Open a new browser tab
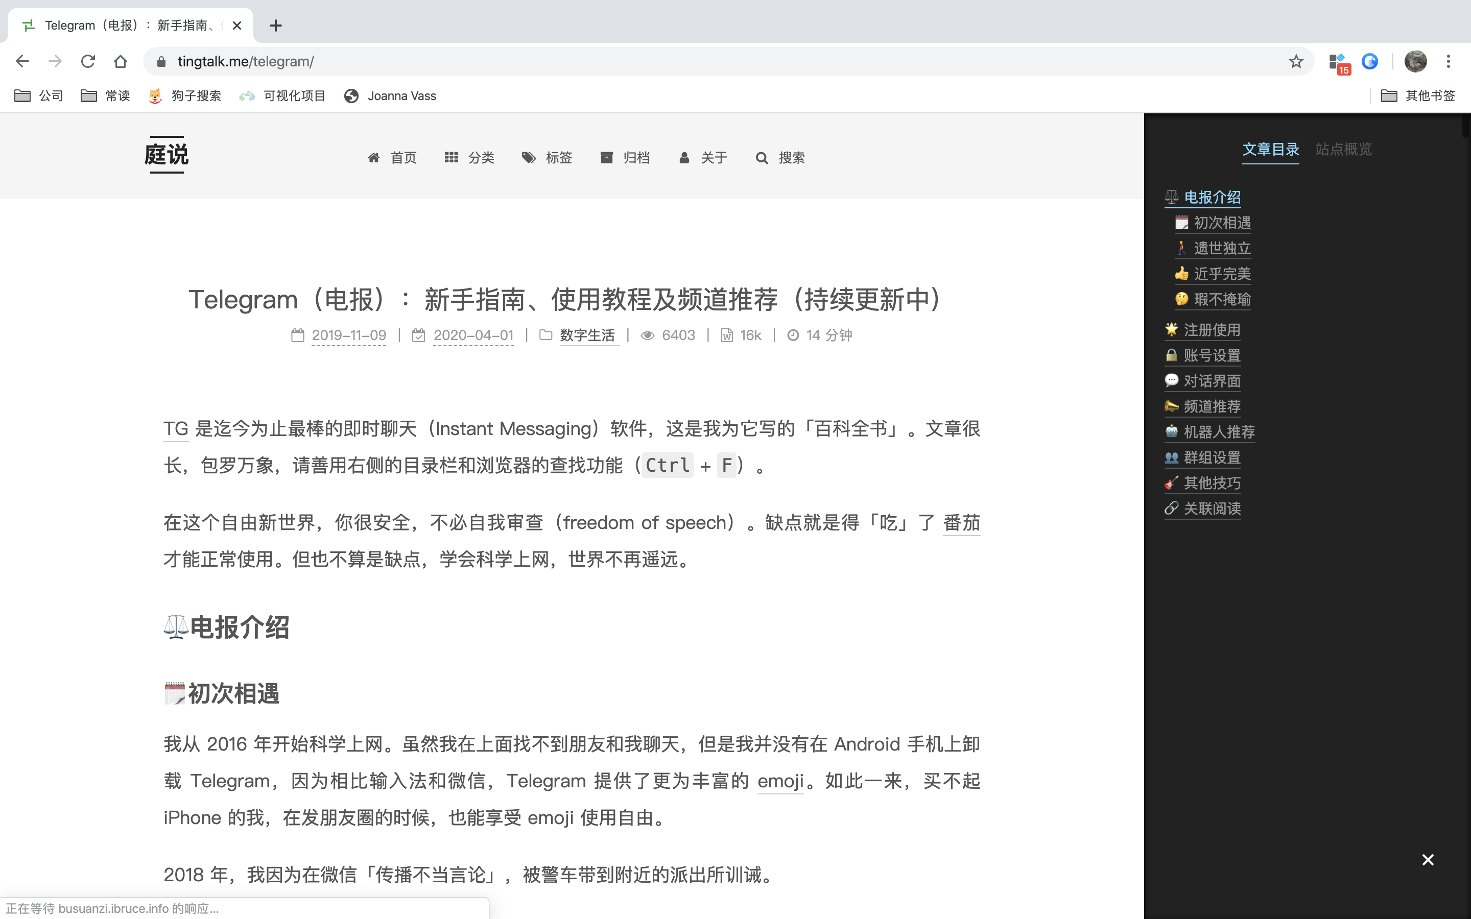 (x=275, y=26)
